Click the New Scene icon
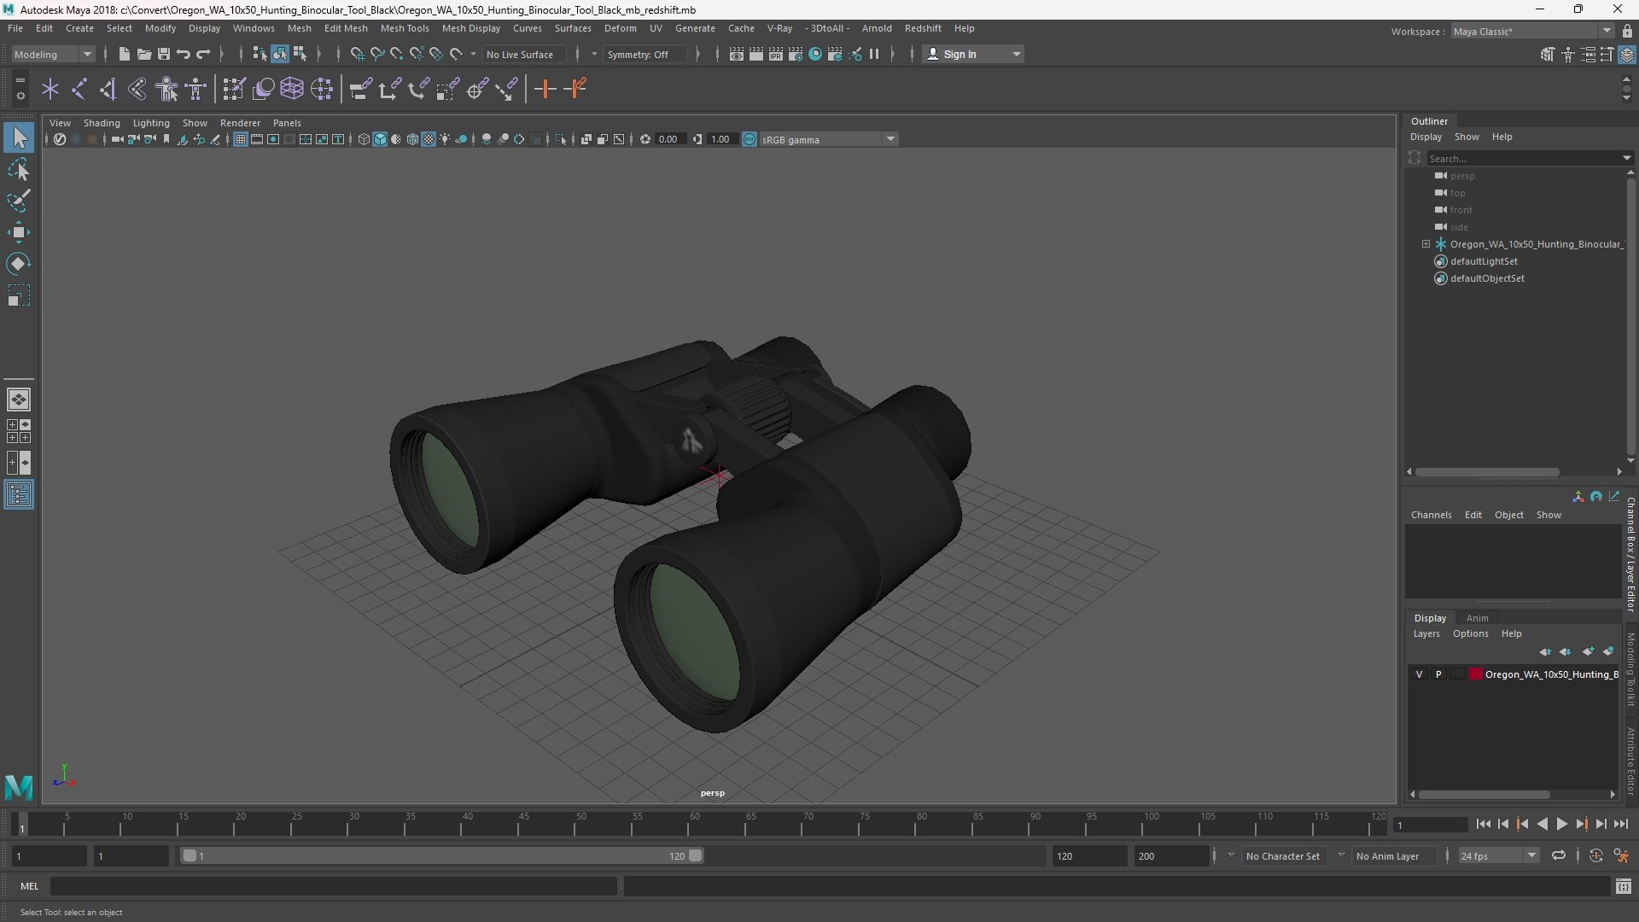This screenshot has height=922, width=1639. click(124, 54)
